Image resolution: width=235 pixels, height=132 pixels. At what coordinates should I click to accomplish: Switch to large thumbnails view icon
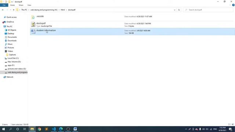coord(233,124)
